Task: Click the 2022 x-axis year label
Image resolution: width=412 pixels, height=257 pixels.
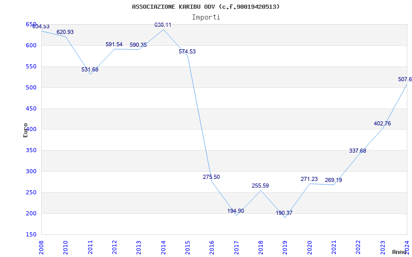Action: coord(358,248)
